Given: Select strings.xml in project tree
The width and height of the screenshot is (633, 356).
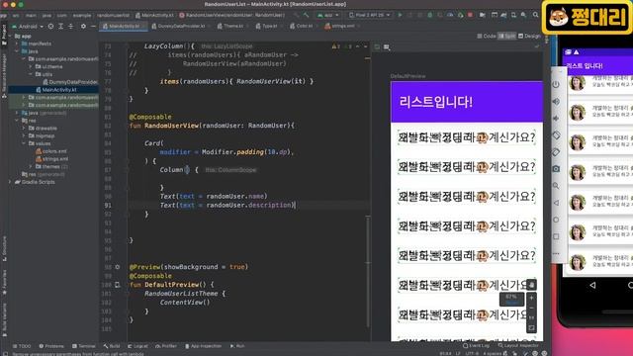Looking at the screenshot, I should (x=52, y=159).
